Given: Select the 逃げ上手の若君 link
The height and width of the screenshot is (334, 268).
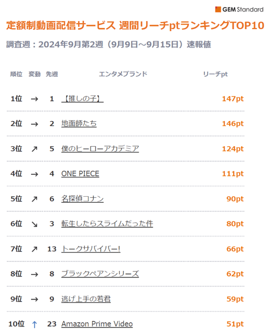Looking at the screenshot, I should pyautogui.click(x=86, y=299).
